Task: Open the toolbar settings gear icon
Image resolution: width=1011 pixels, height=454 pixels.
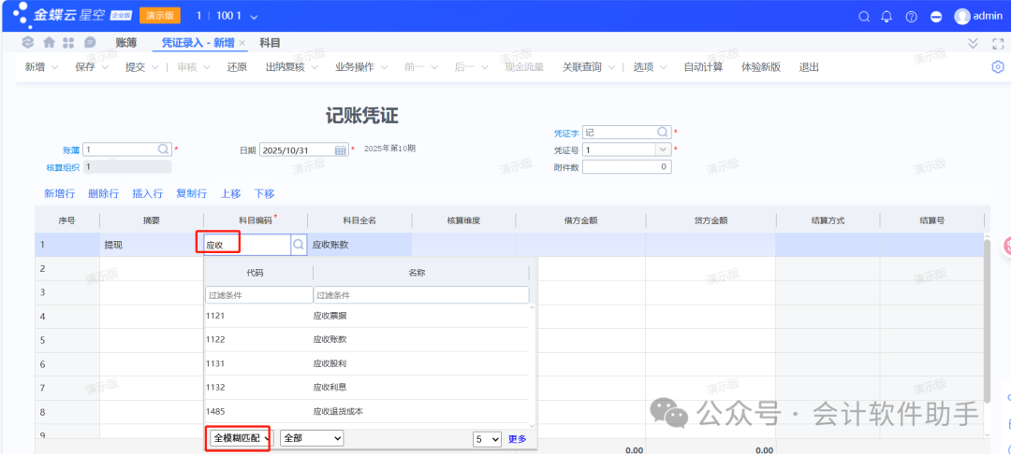Action: [x=997, y=67]
